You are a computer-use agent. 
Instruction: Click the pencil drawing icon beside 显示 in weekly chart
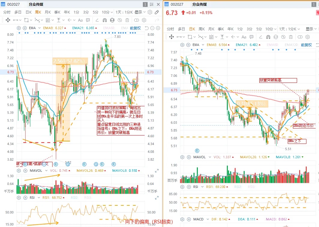157,12
